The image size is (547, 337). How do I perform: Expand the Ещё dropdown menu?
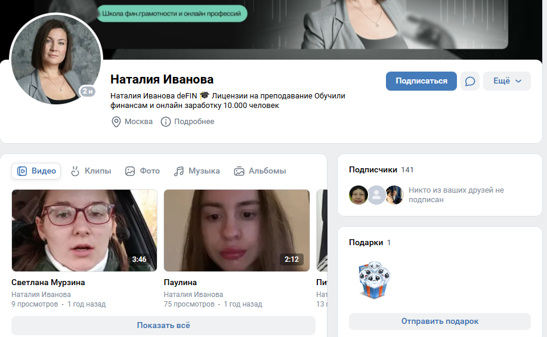click(x=506, y=81)
